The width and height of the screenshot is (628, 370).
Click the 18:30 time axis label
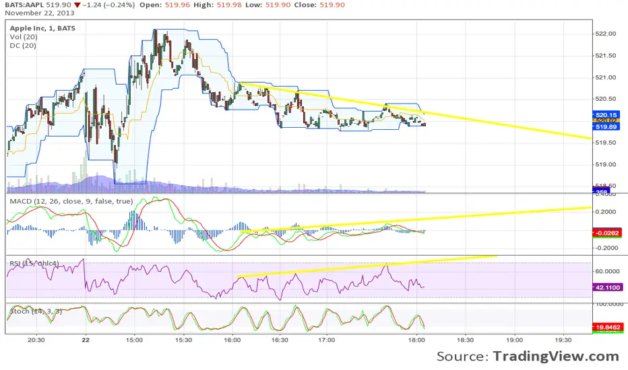tap(466, 340)
